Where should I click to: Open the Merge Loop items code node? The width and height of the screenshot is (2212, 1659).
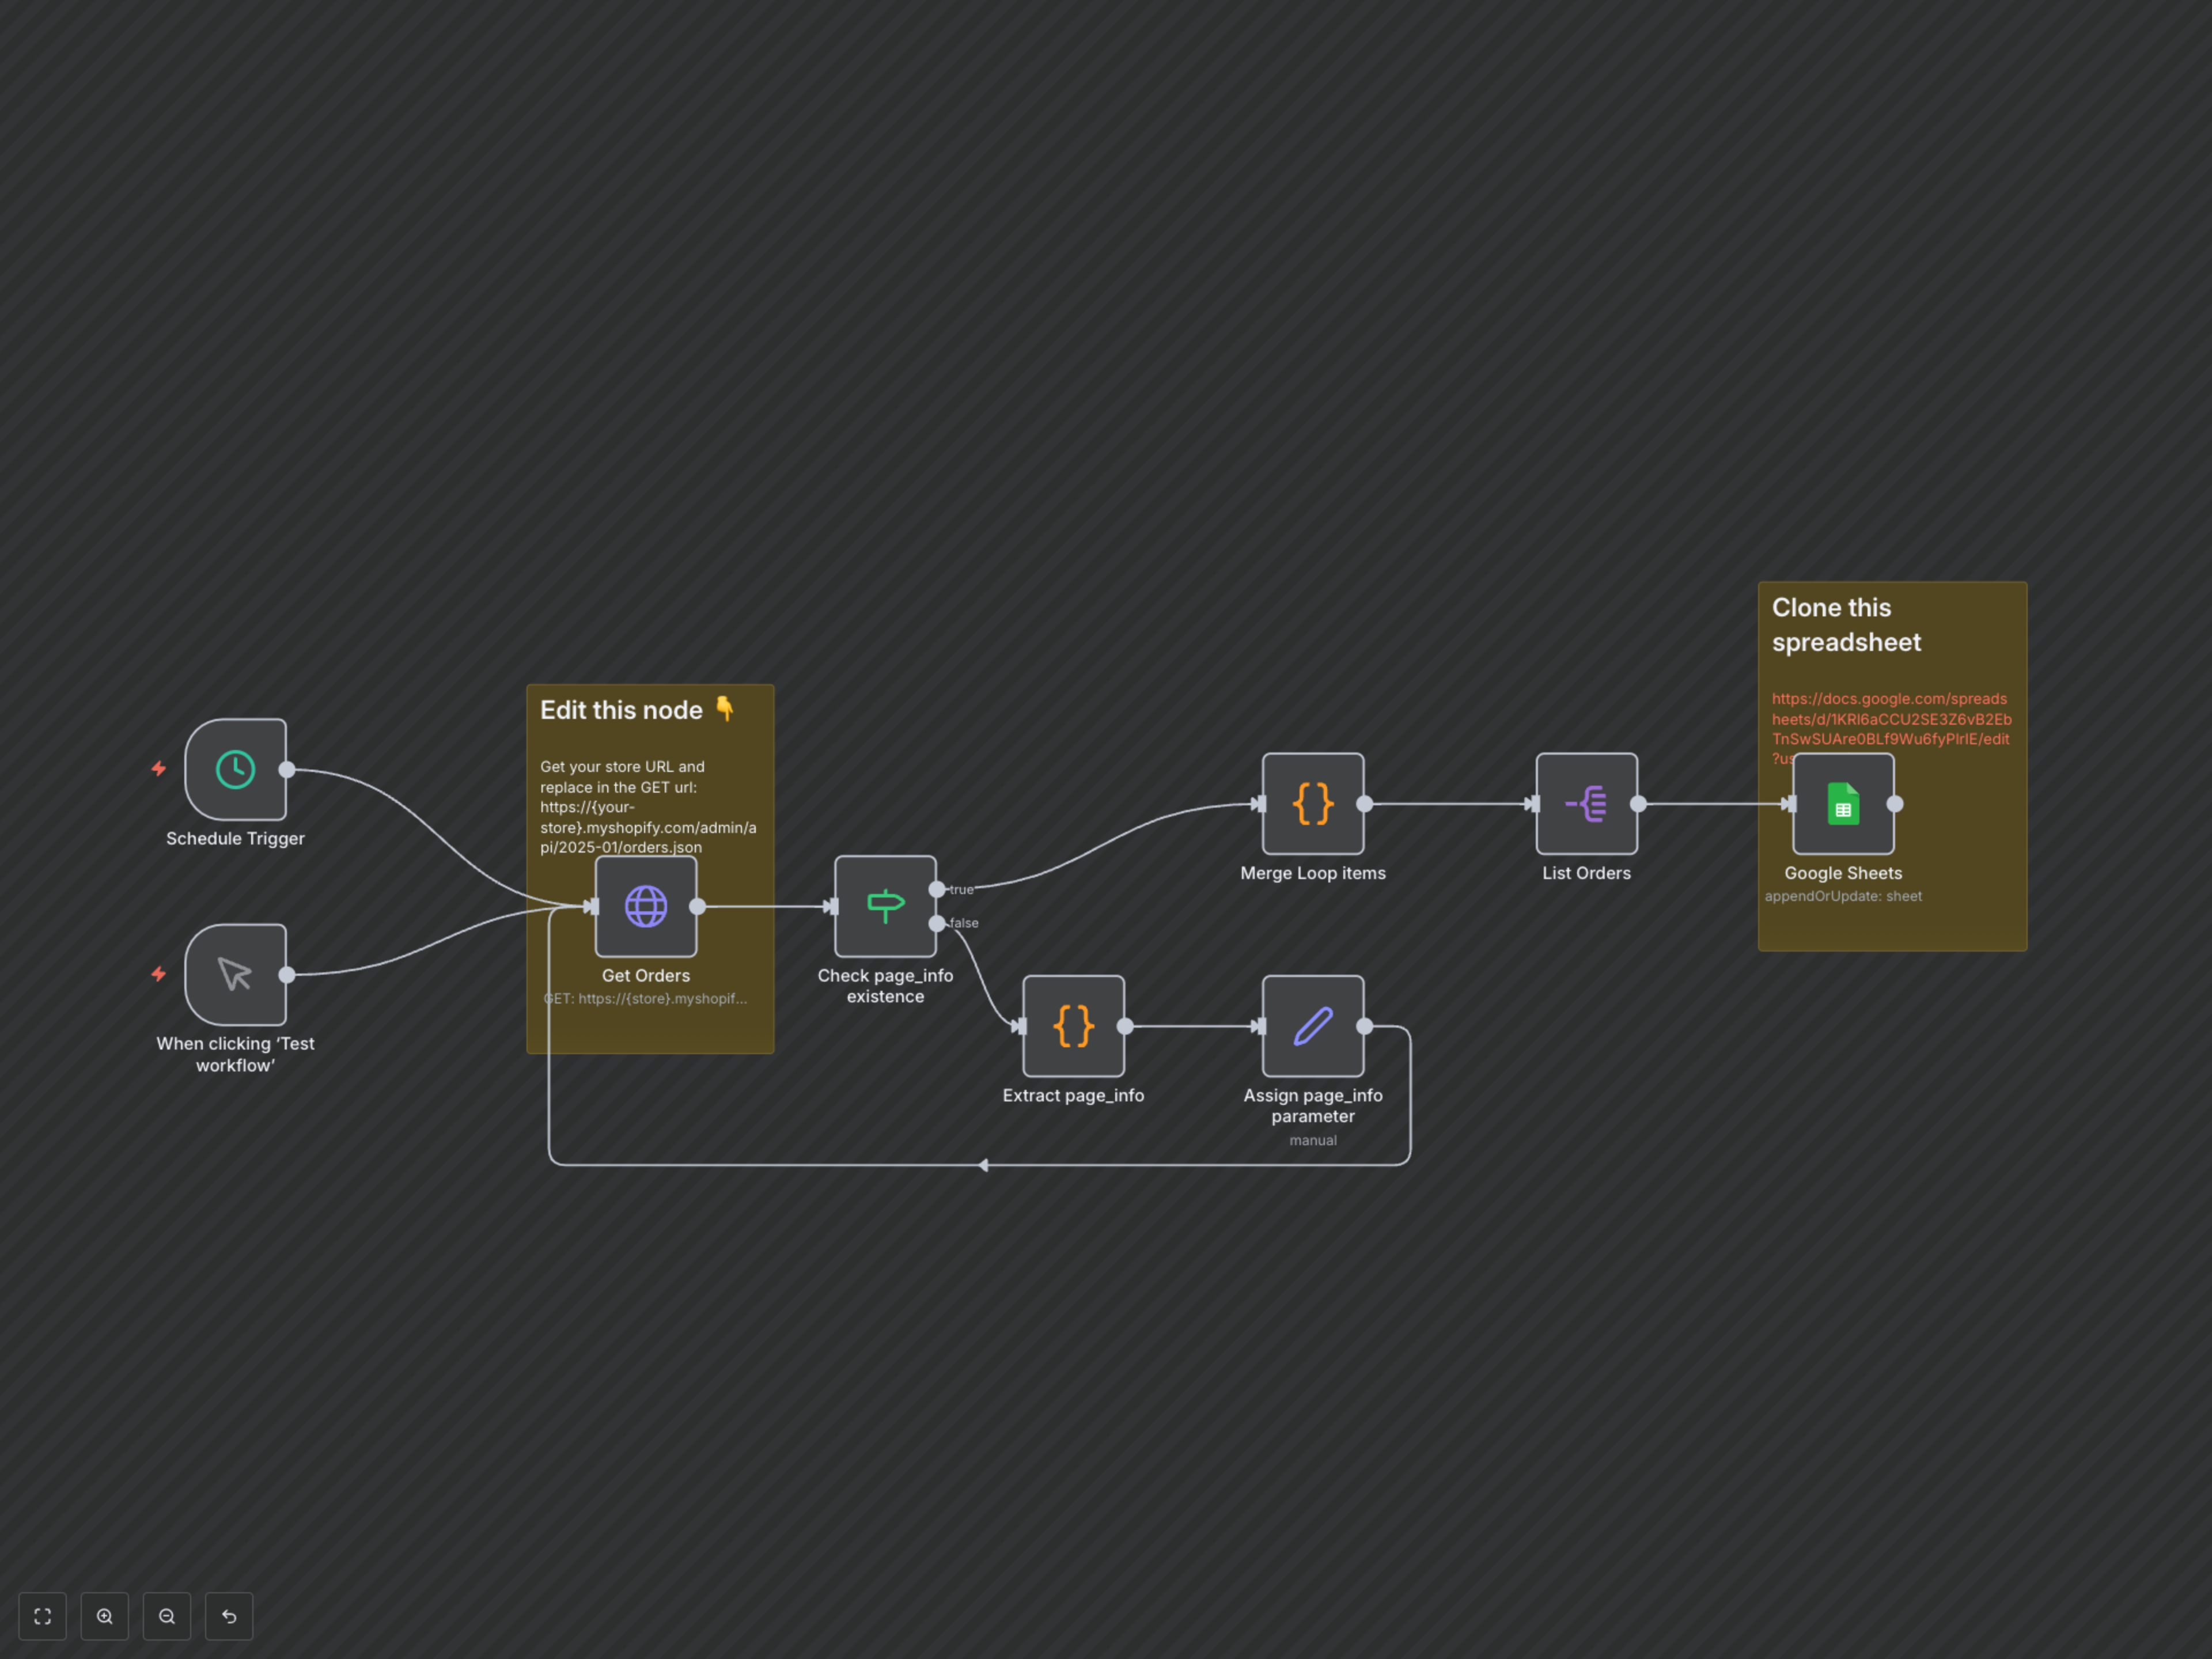point(1312,803)
